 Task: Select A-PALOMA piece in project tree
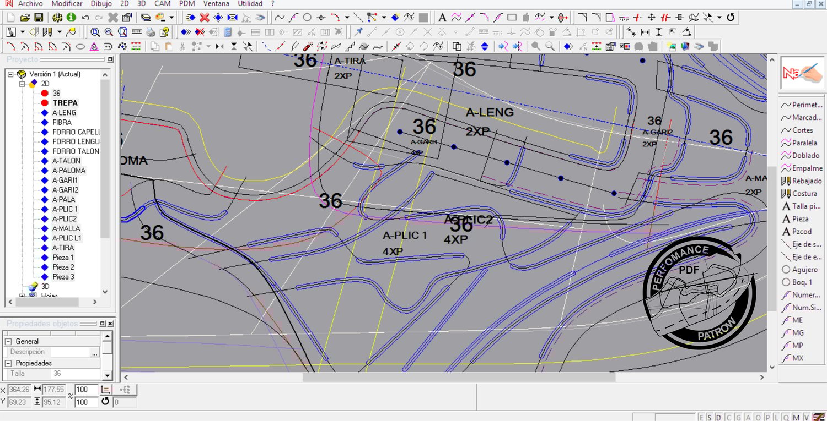[69, 171]
